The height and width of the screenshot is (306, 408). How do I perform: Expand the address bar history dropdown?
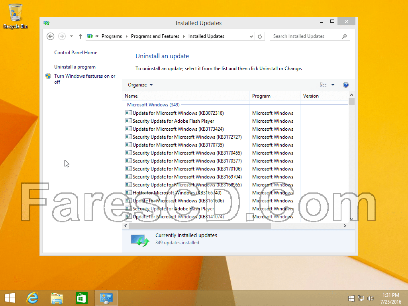251,36
